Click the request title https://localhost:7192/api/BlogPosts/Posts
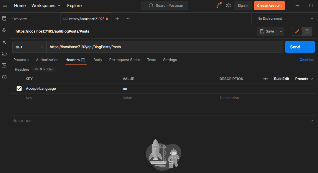 (x=52, y=31)
